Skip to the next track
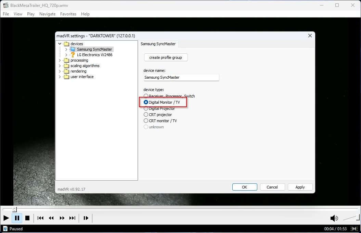Screen dimensions: 361x233 (72, 218)
